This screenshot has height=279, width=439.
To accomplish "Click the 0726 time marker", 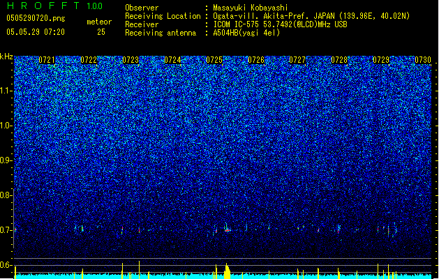I will [x=256, y=60].
